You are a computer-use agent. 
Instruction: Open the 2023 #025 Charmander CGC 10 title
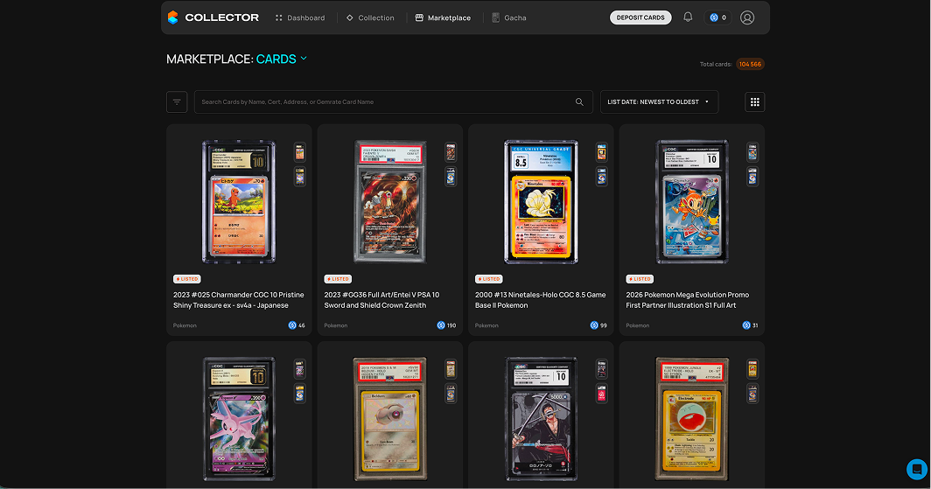coord(239,300)
